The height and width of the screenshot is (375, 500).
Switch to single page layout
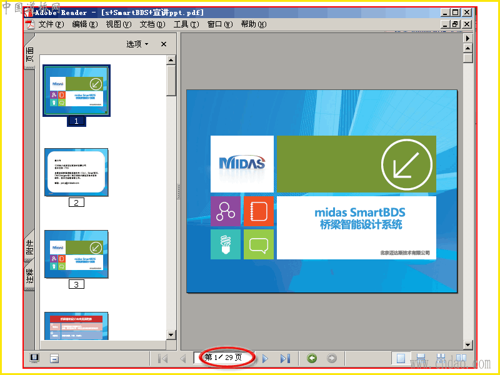[401, 358]
